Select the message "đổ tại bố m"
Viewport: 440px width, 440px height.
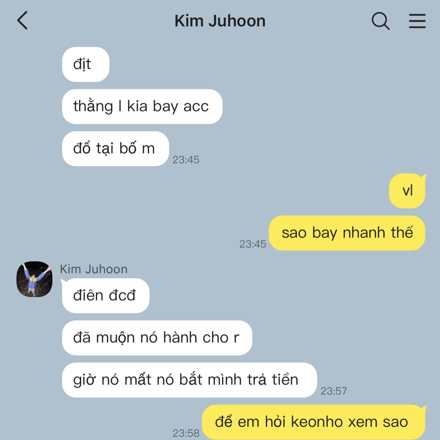click(115, 149)
